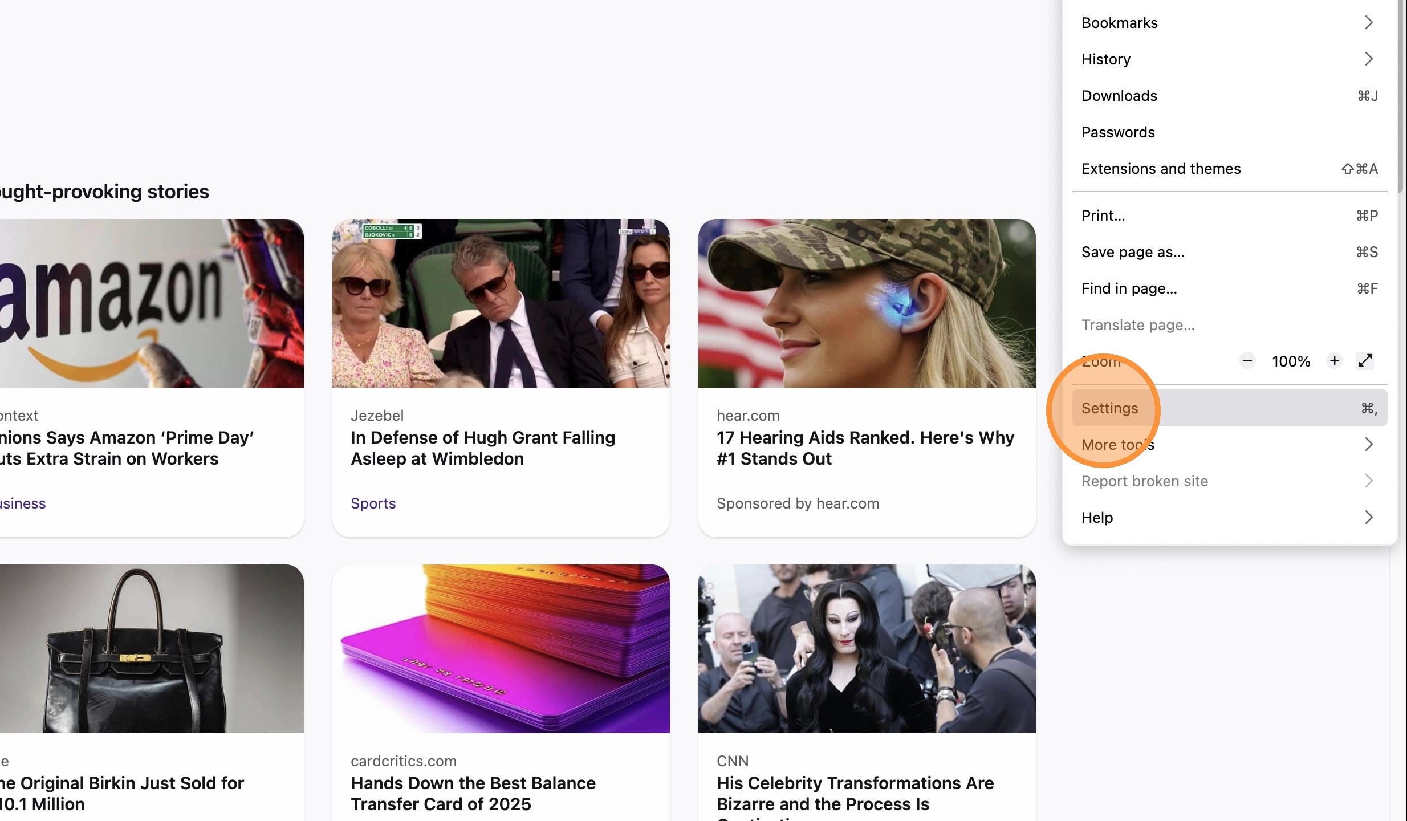Image resolution: width=1407 pixels, height=821 pixels.
Task: Expand the More tools submenu arrow
Action: tap(1369, 444)
